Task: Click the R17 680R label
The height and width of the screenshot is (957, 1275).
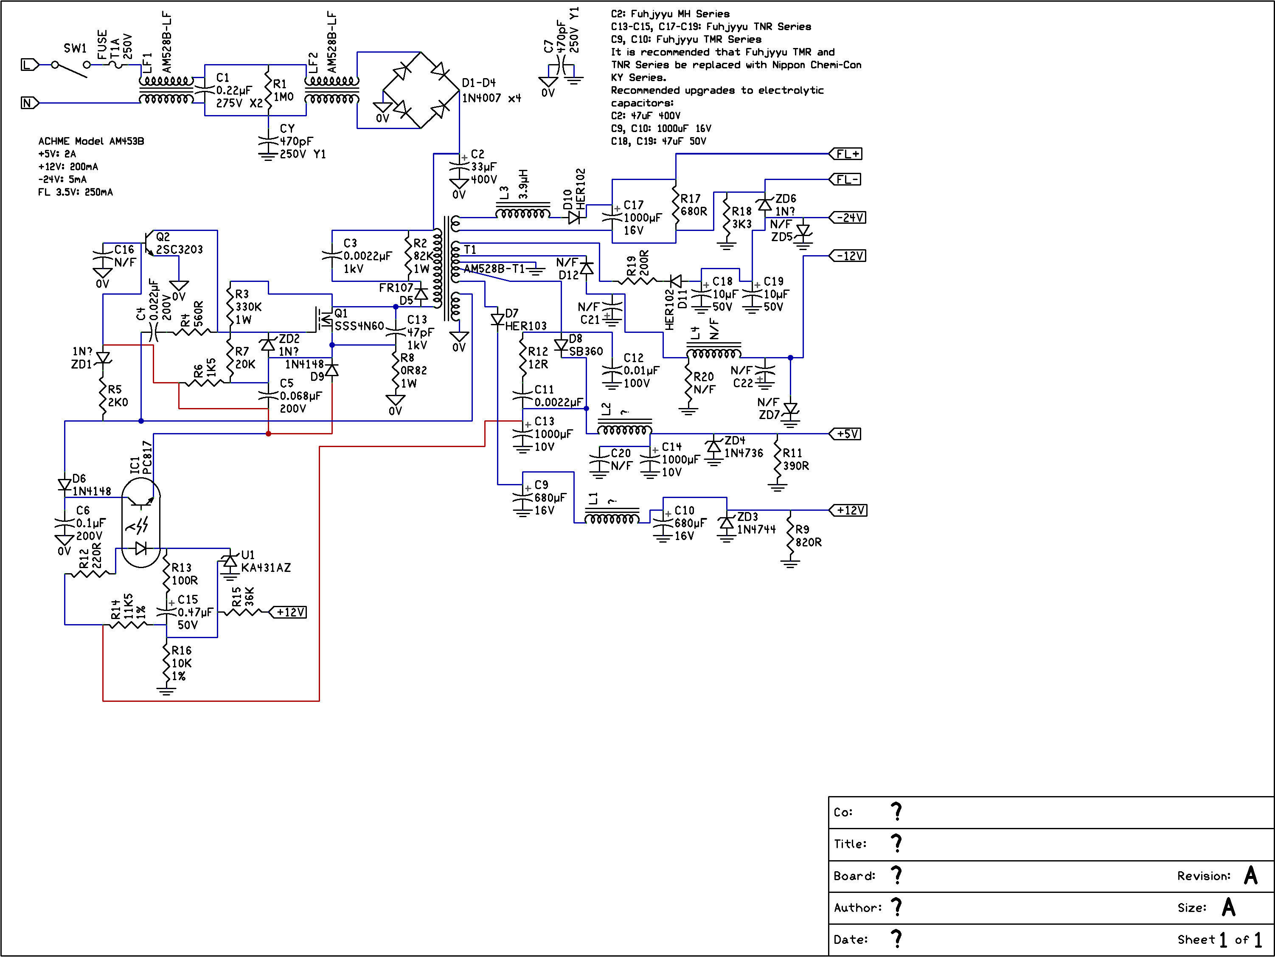Action: tap(694, 205)
